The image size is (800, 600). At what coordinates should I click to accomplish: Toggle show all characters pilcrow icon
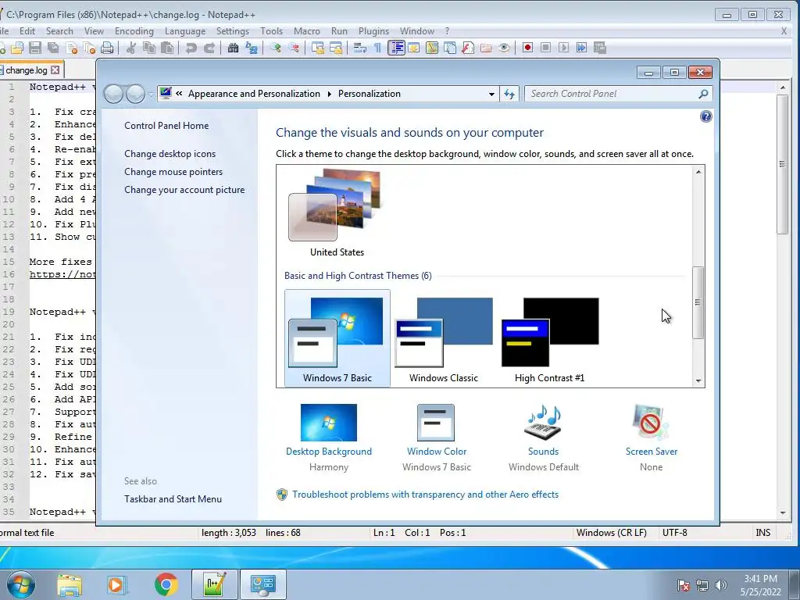click(x=377, y=48)
